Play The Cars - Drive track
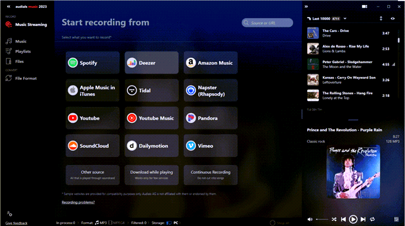This screenshot has width=405, height=226. click(351, 33)
